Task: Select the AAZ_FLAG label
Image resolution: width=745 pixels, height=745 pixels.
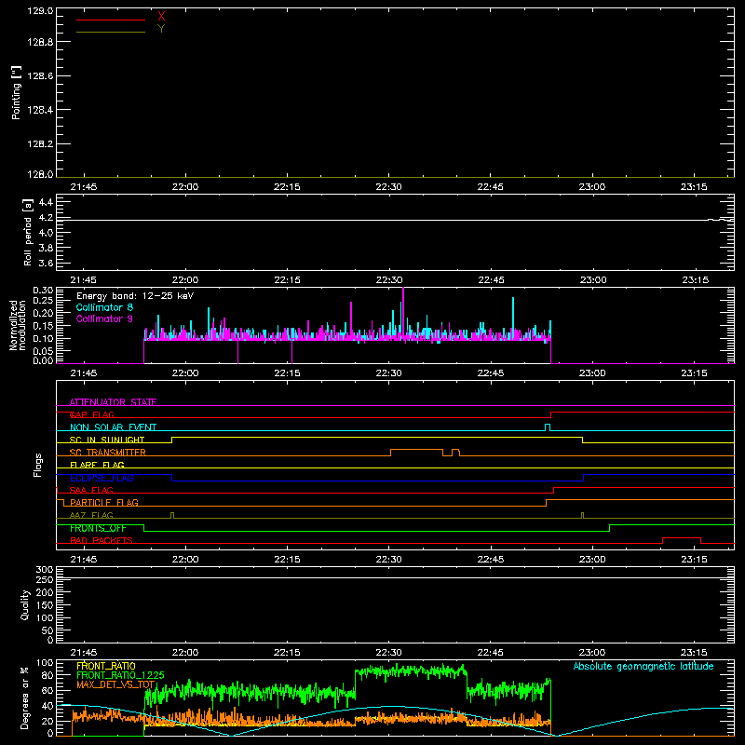Action: (x=91, y=515)
